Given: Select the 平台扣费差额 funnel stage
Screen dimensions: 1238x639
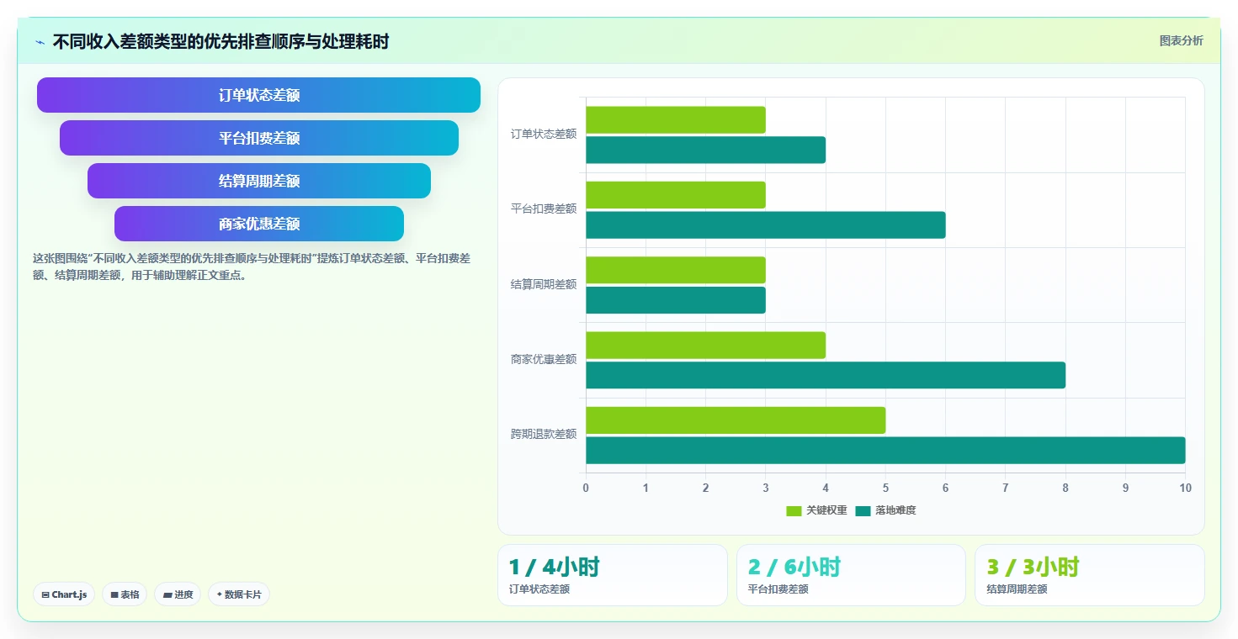Looking at the screenshot, I should (x=258, y=138).
